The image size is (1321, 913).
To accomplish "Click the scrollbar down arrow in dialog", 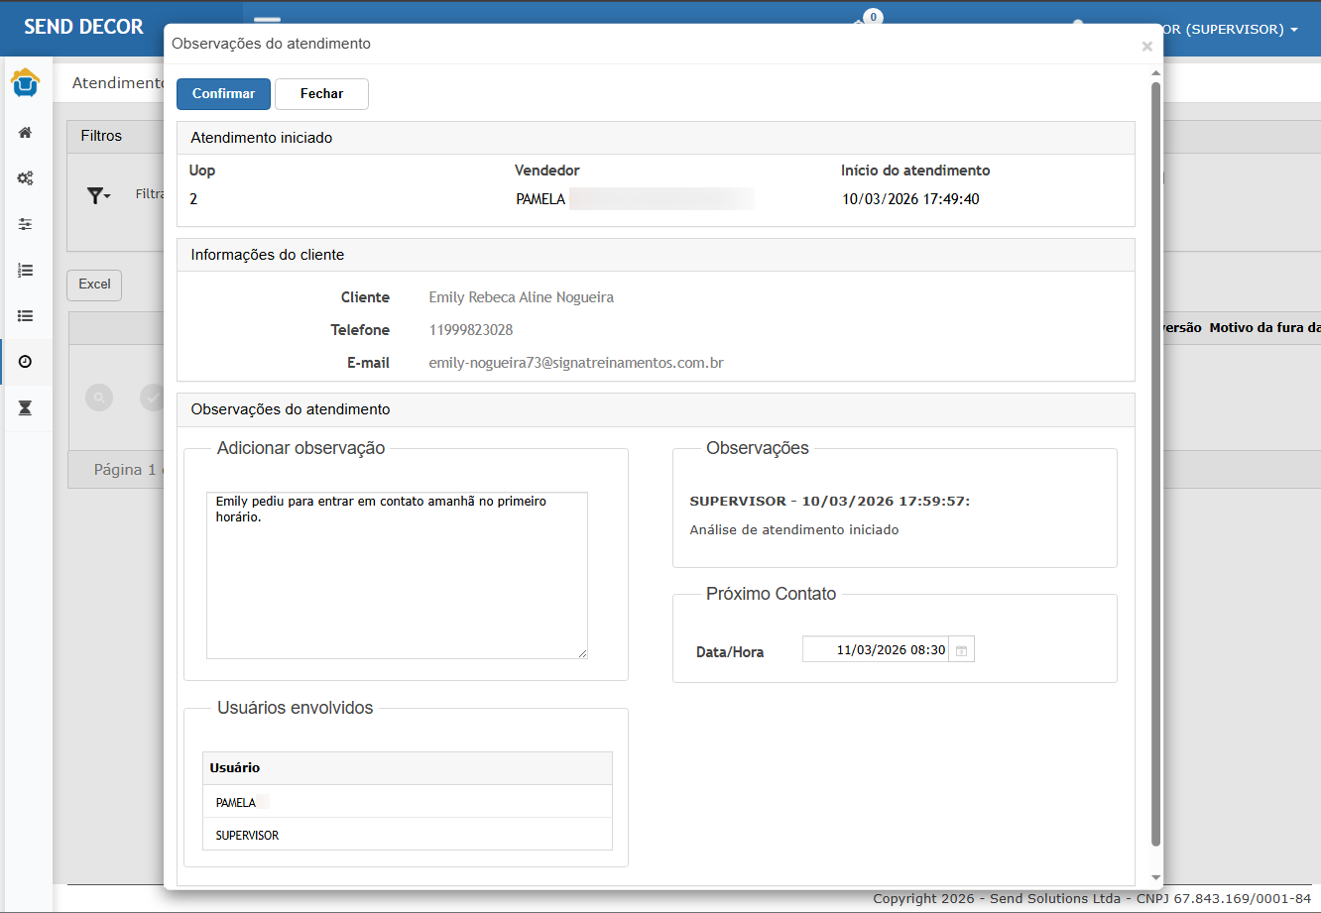I will click(x=1155, y=877).
